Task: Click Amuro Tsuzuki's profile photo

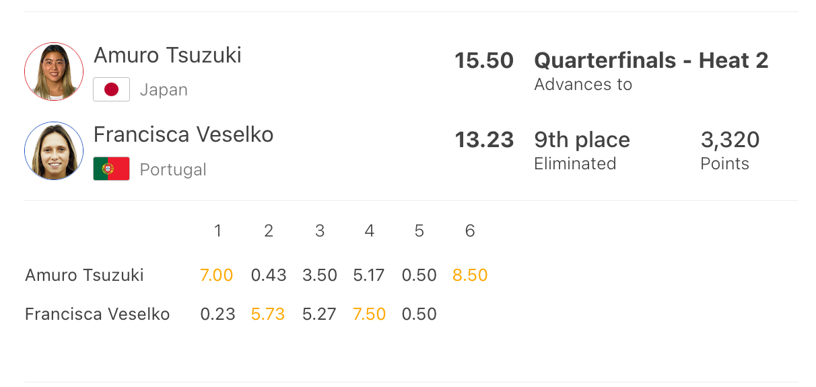Action: tap(54, 72)
